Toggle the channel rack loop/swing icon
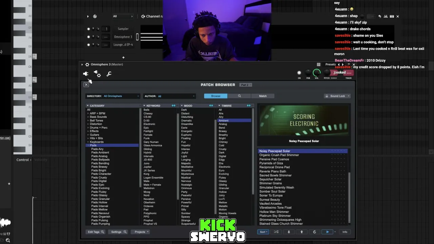434x244 pixels. click(95, 16)
